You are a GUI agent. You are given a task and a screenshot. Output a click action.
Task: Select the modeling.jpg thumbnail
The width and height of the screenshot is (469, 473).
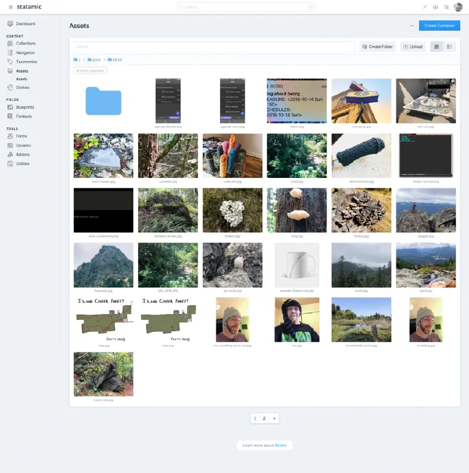tap(426, 320)
